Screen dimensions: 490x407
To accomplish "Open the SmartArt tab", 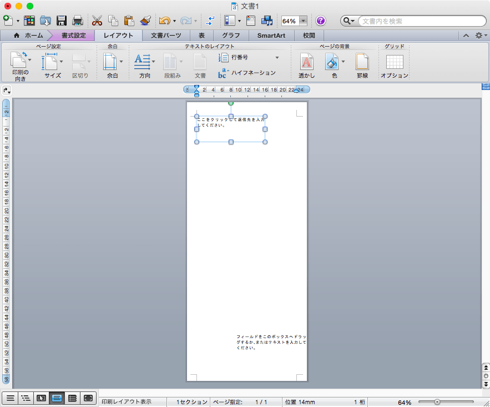I will [271, 36].
